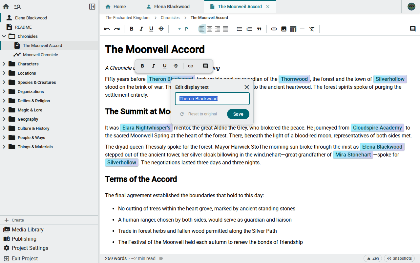Click strikethrough in floating selection toolbar
Image resolution: width=420 pixels, height=263 pixels.
point(176,66)
